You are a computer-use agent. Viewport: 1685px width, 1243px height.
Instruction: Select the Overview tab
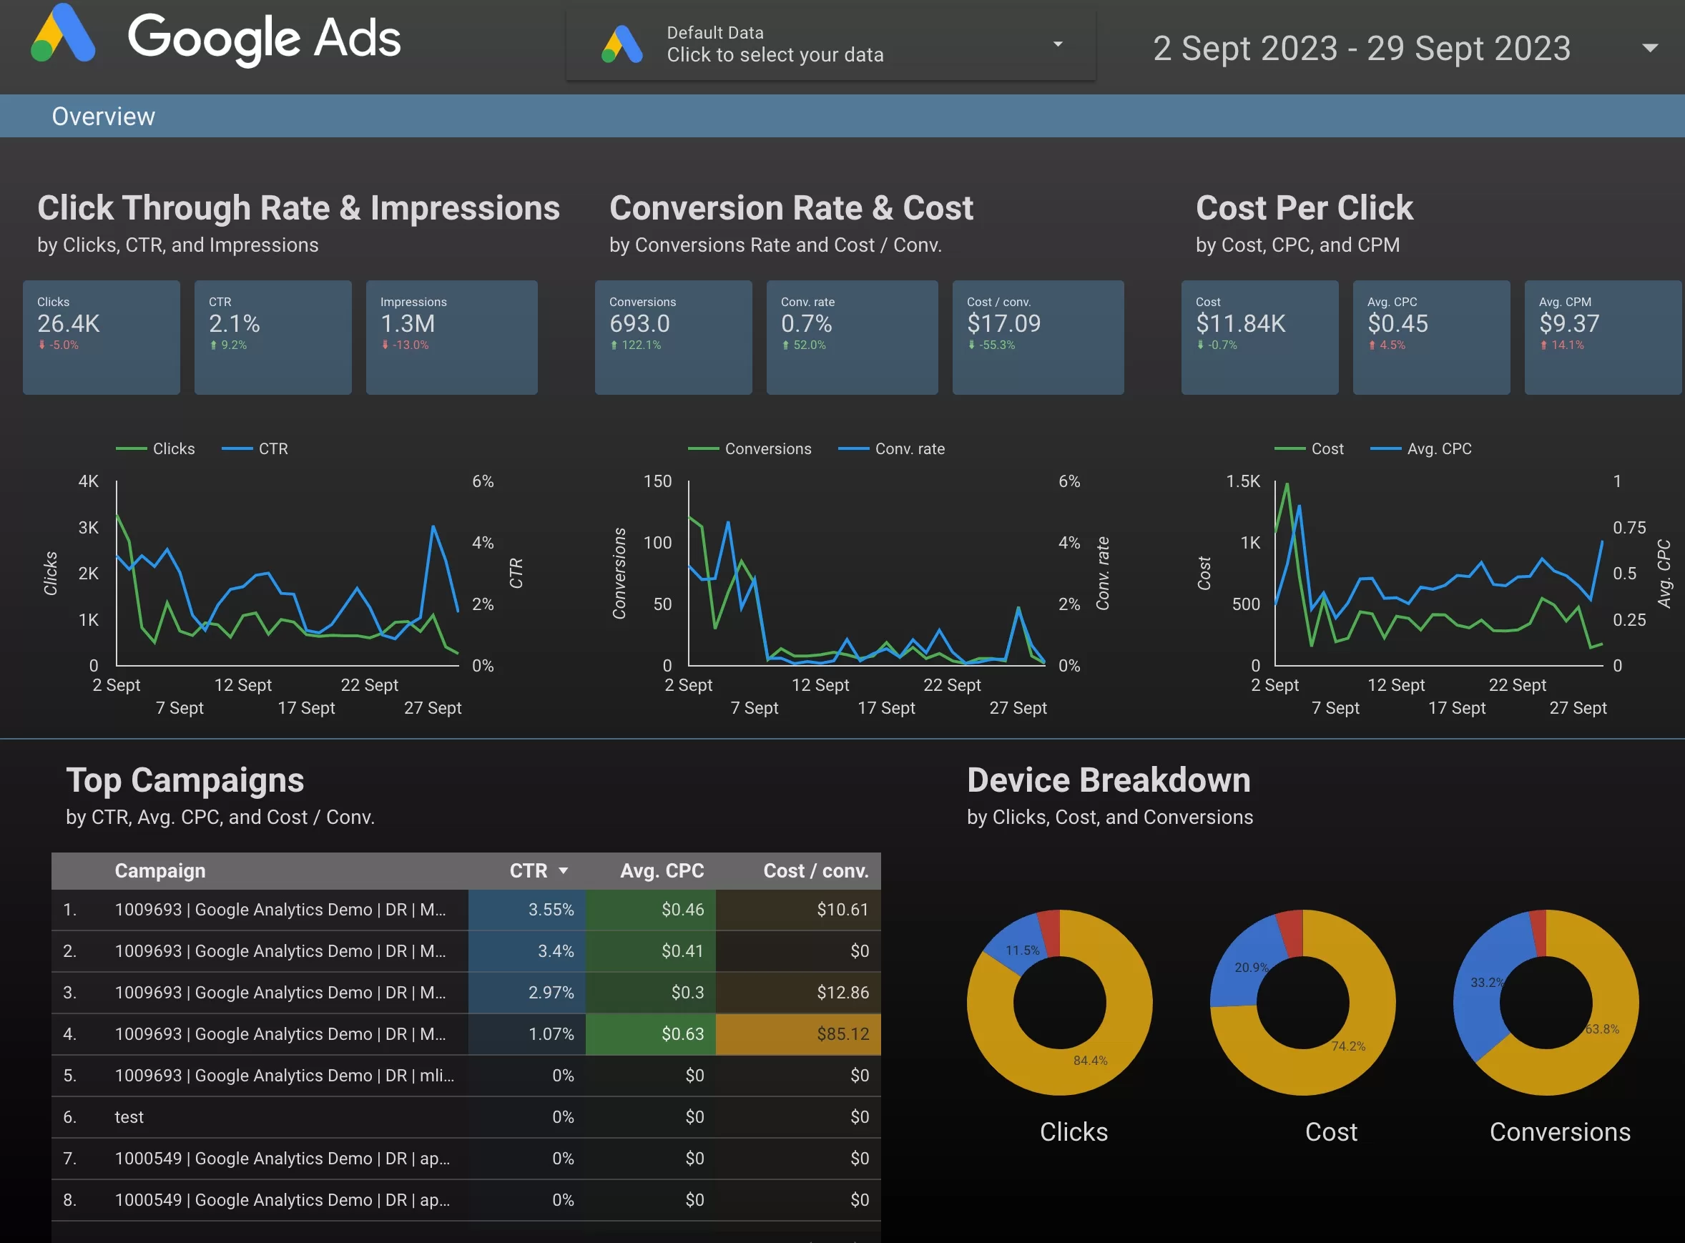point(103,117)
